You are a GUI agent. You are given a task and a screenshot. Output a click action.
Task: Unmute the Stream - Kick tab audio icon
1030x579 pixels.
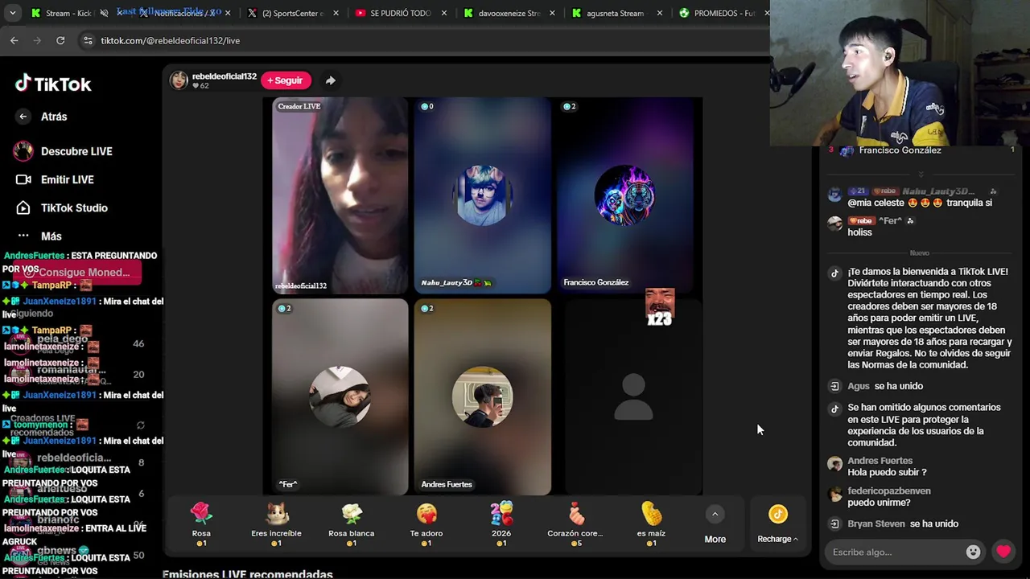coord(104,13)
